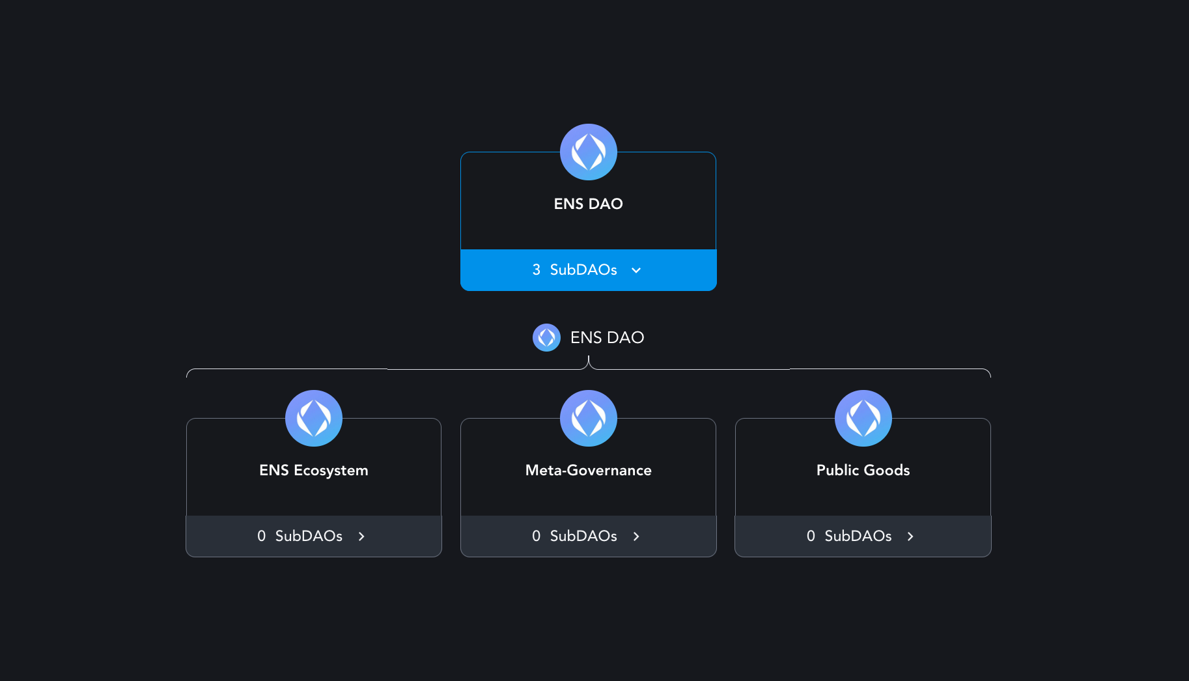Collapse the ENS DAO SubDAOs list
The width and height of the screenshot is (1189, 681).
[588, 270]
